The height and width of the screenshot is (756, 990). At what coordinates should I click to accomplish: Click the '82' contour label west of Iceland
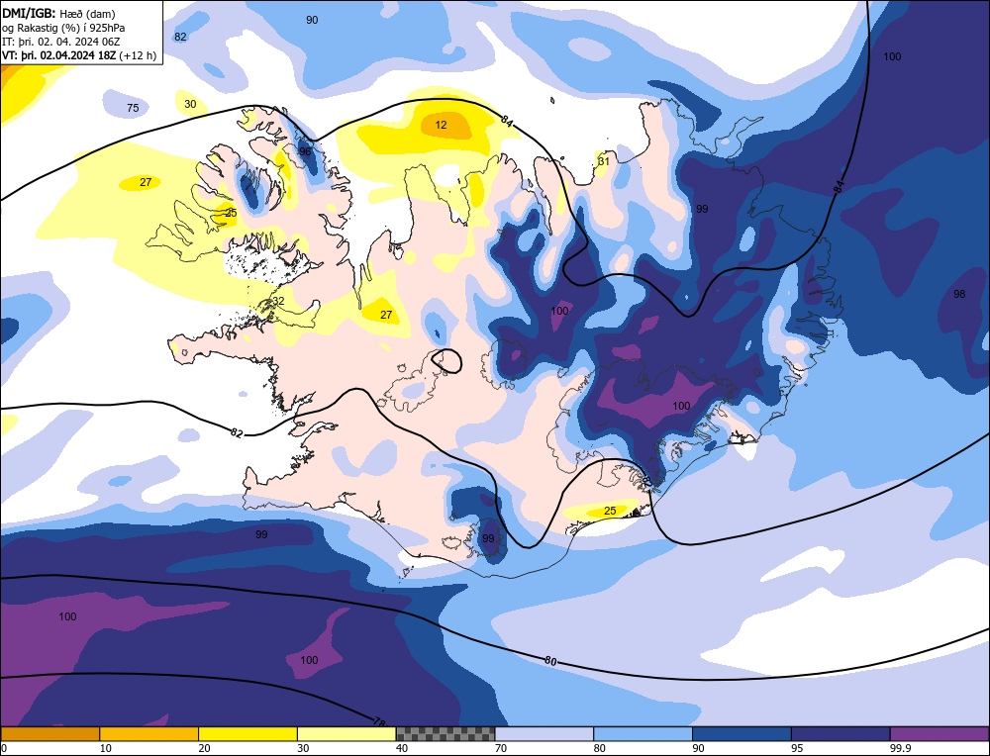(x=237, y=432)
